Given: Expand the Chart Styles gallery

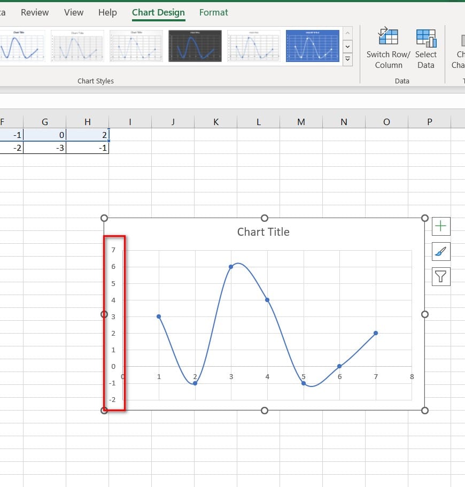Looking at the screenshot, I should [x=348, y=59].
